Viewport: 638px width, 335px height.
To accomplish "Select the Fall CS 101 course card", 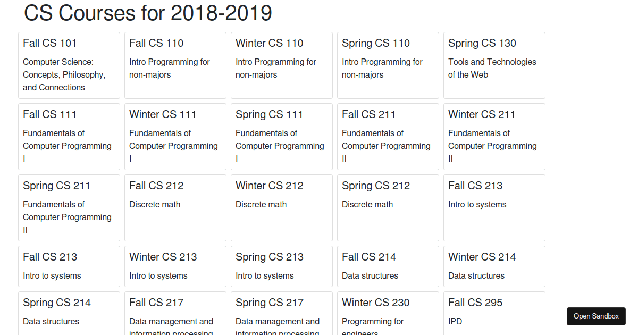I will click(69, 65).
